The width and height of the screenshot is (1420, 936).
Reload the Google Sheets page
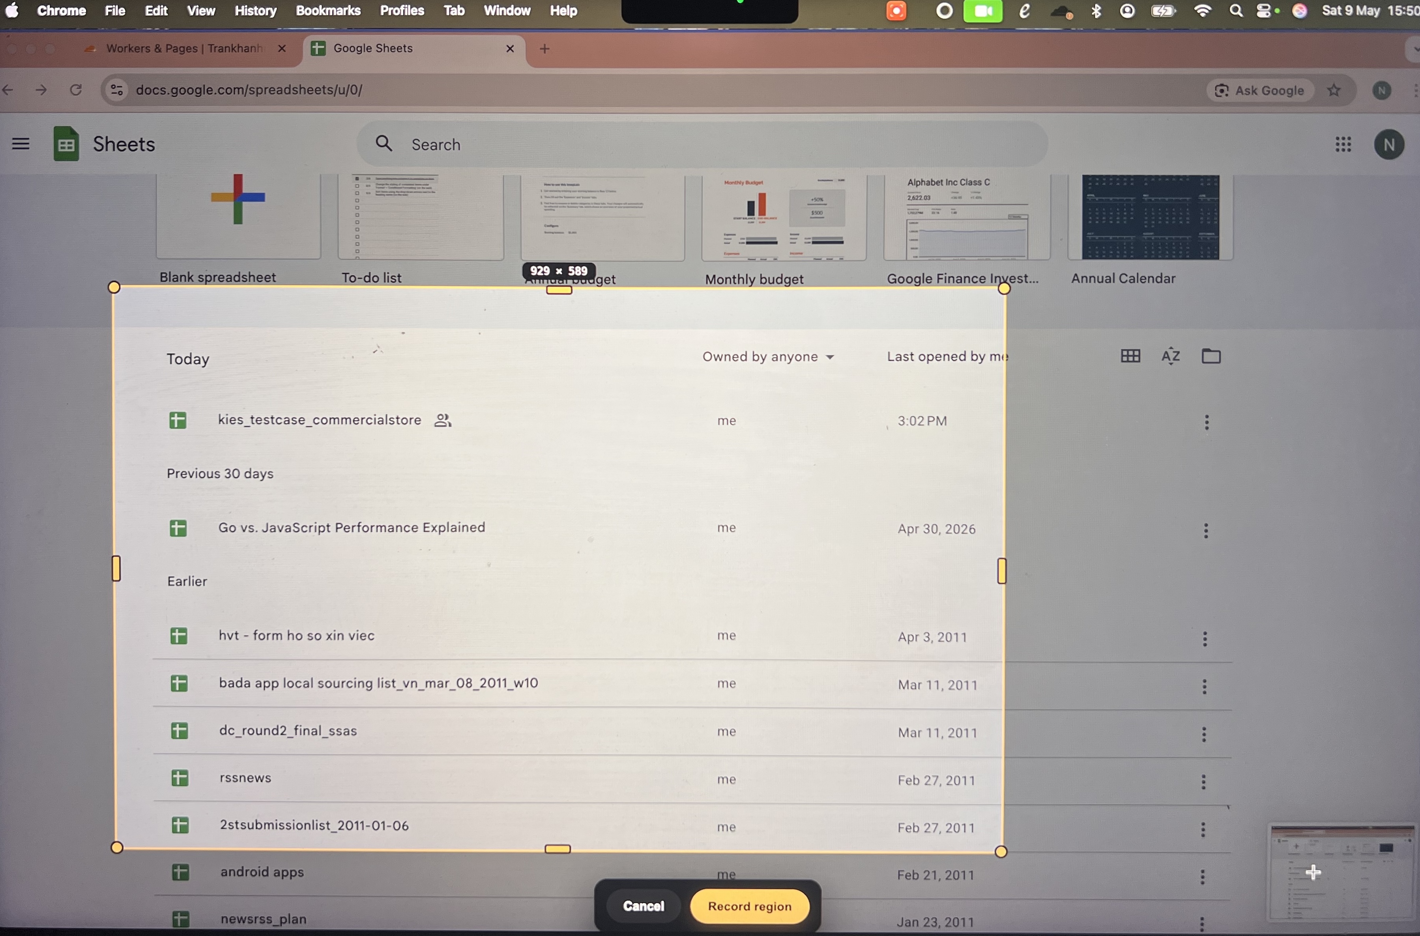coord(76,90)
